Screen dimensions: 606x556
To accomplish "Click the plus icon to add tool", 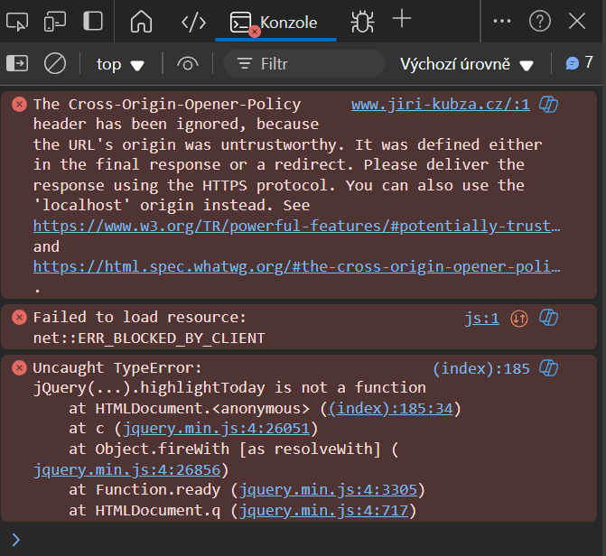I will point(401,20).
